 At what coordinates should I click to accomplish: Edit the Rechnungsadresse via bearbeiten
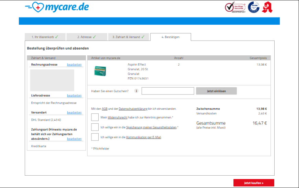tap(74, 65)
